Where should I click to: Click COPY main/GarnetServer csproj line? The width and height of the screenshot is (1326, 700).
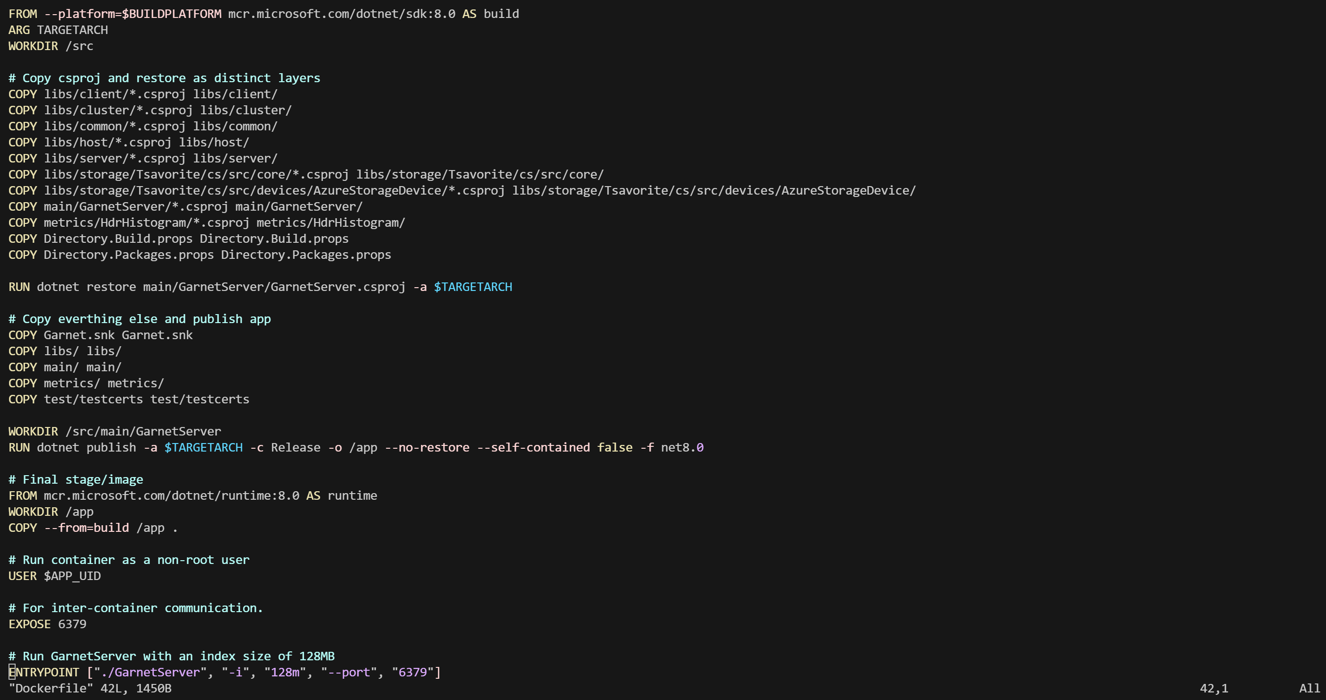pyautogui.click(x=185, y=206)
